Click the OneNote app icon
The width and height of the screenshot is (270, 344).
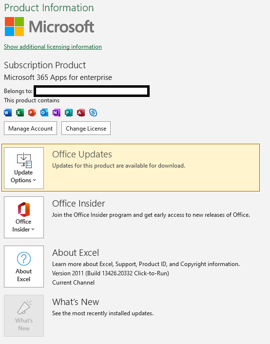57,113
